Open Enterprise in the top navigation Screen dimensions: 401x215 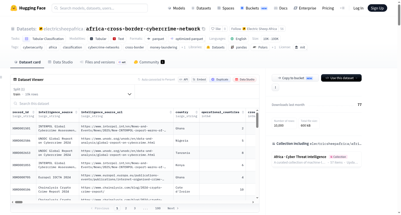(305, 8)
